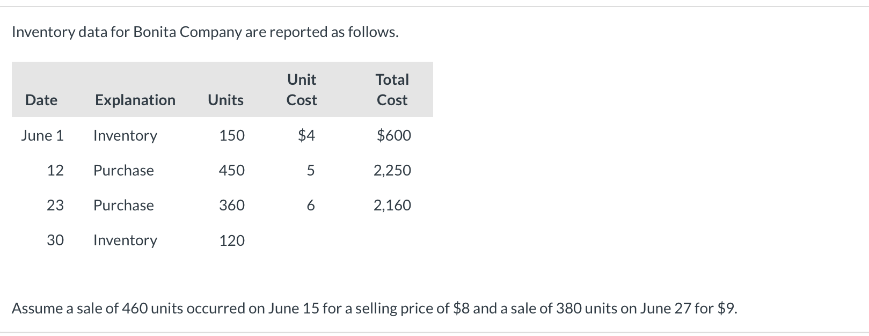This screenshot has height=336, width=869.
Task: Click the date 30 cell
Action: point(55,240)
